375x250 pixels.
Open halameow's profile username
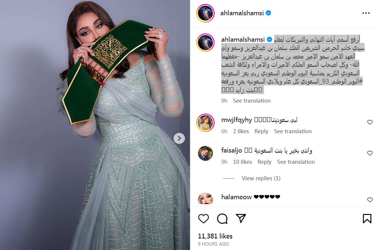click(236, 197)
